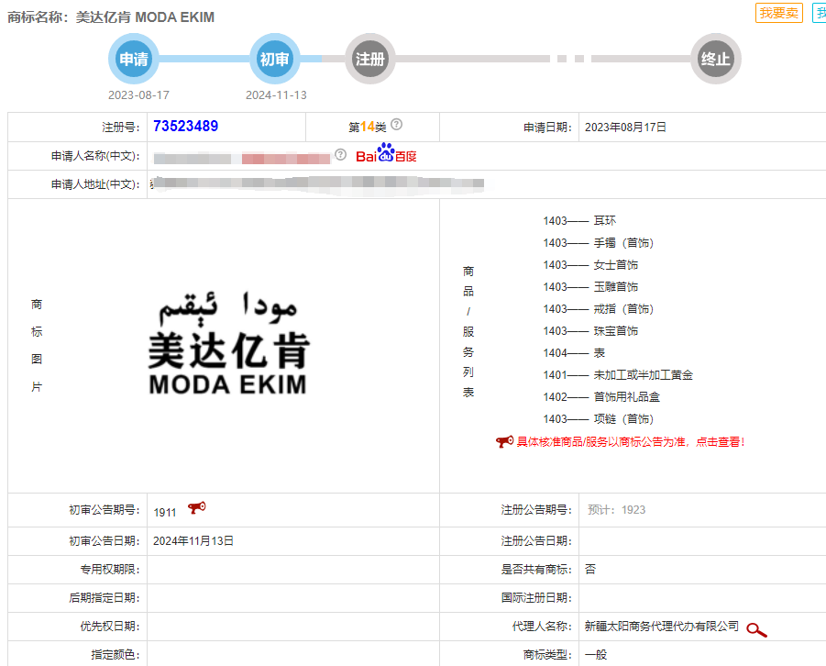Click megaphone icon beside red notice

coord(504,441)
